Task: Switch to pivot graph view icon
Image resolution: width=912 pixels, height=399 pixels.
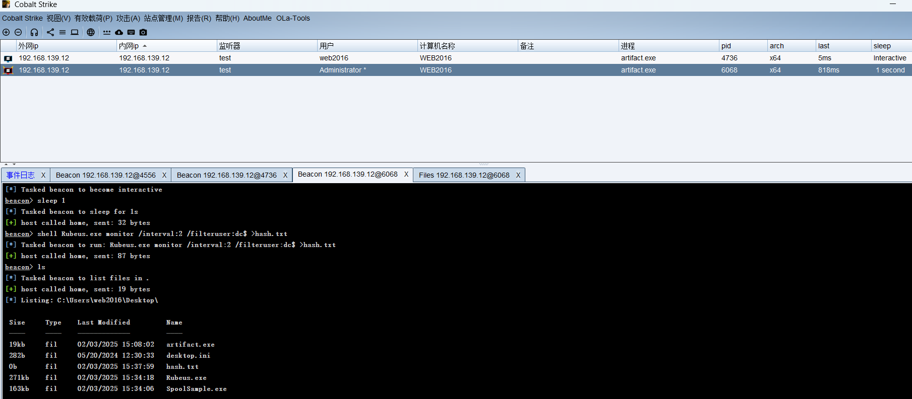Action: coord(50,32)
